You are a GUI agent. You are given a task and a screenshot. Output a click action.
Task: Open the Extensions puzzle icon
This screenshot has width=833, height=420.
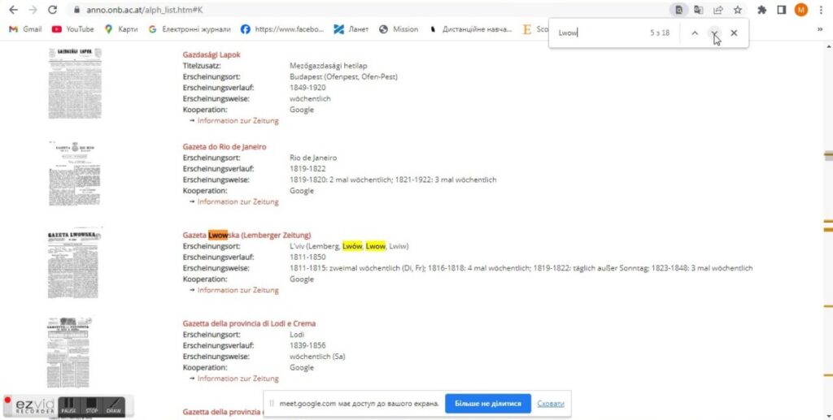click(762, 10)
